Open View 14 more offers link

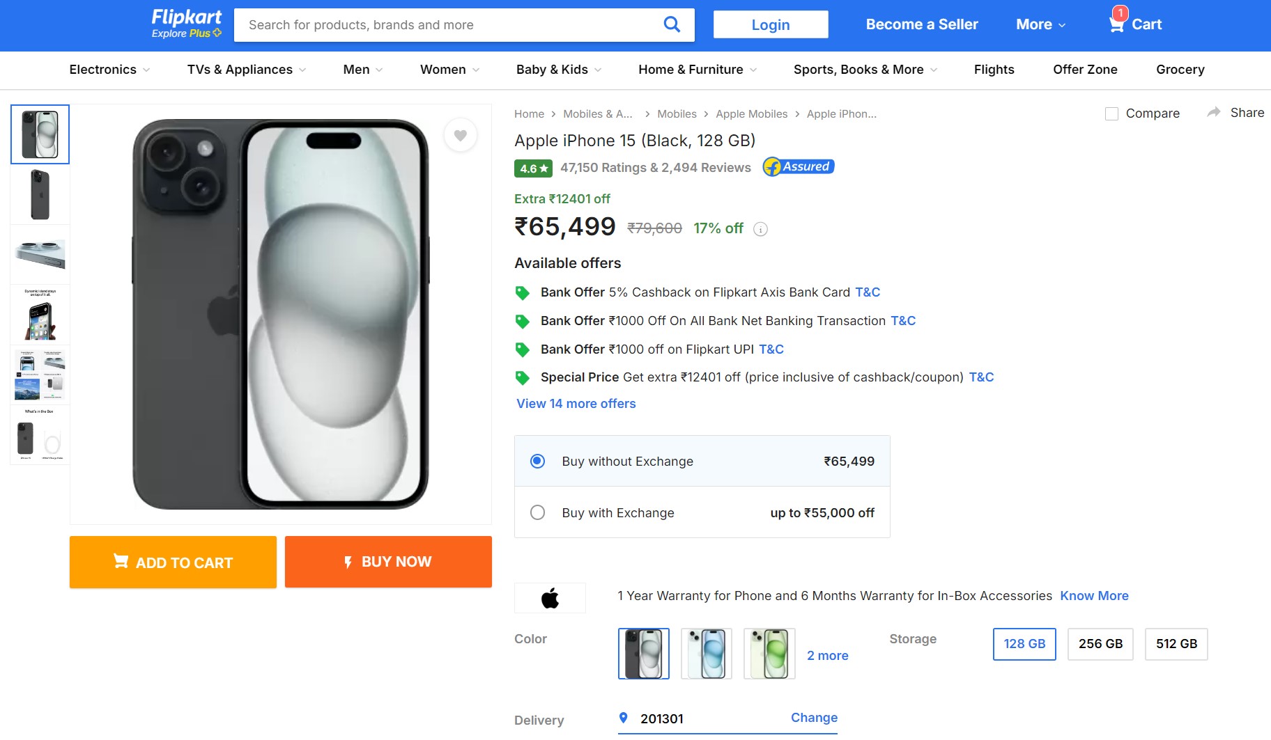(x=576, y=404)
